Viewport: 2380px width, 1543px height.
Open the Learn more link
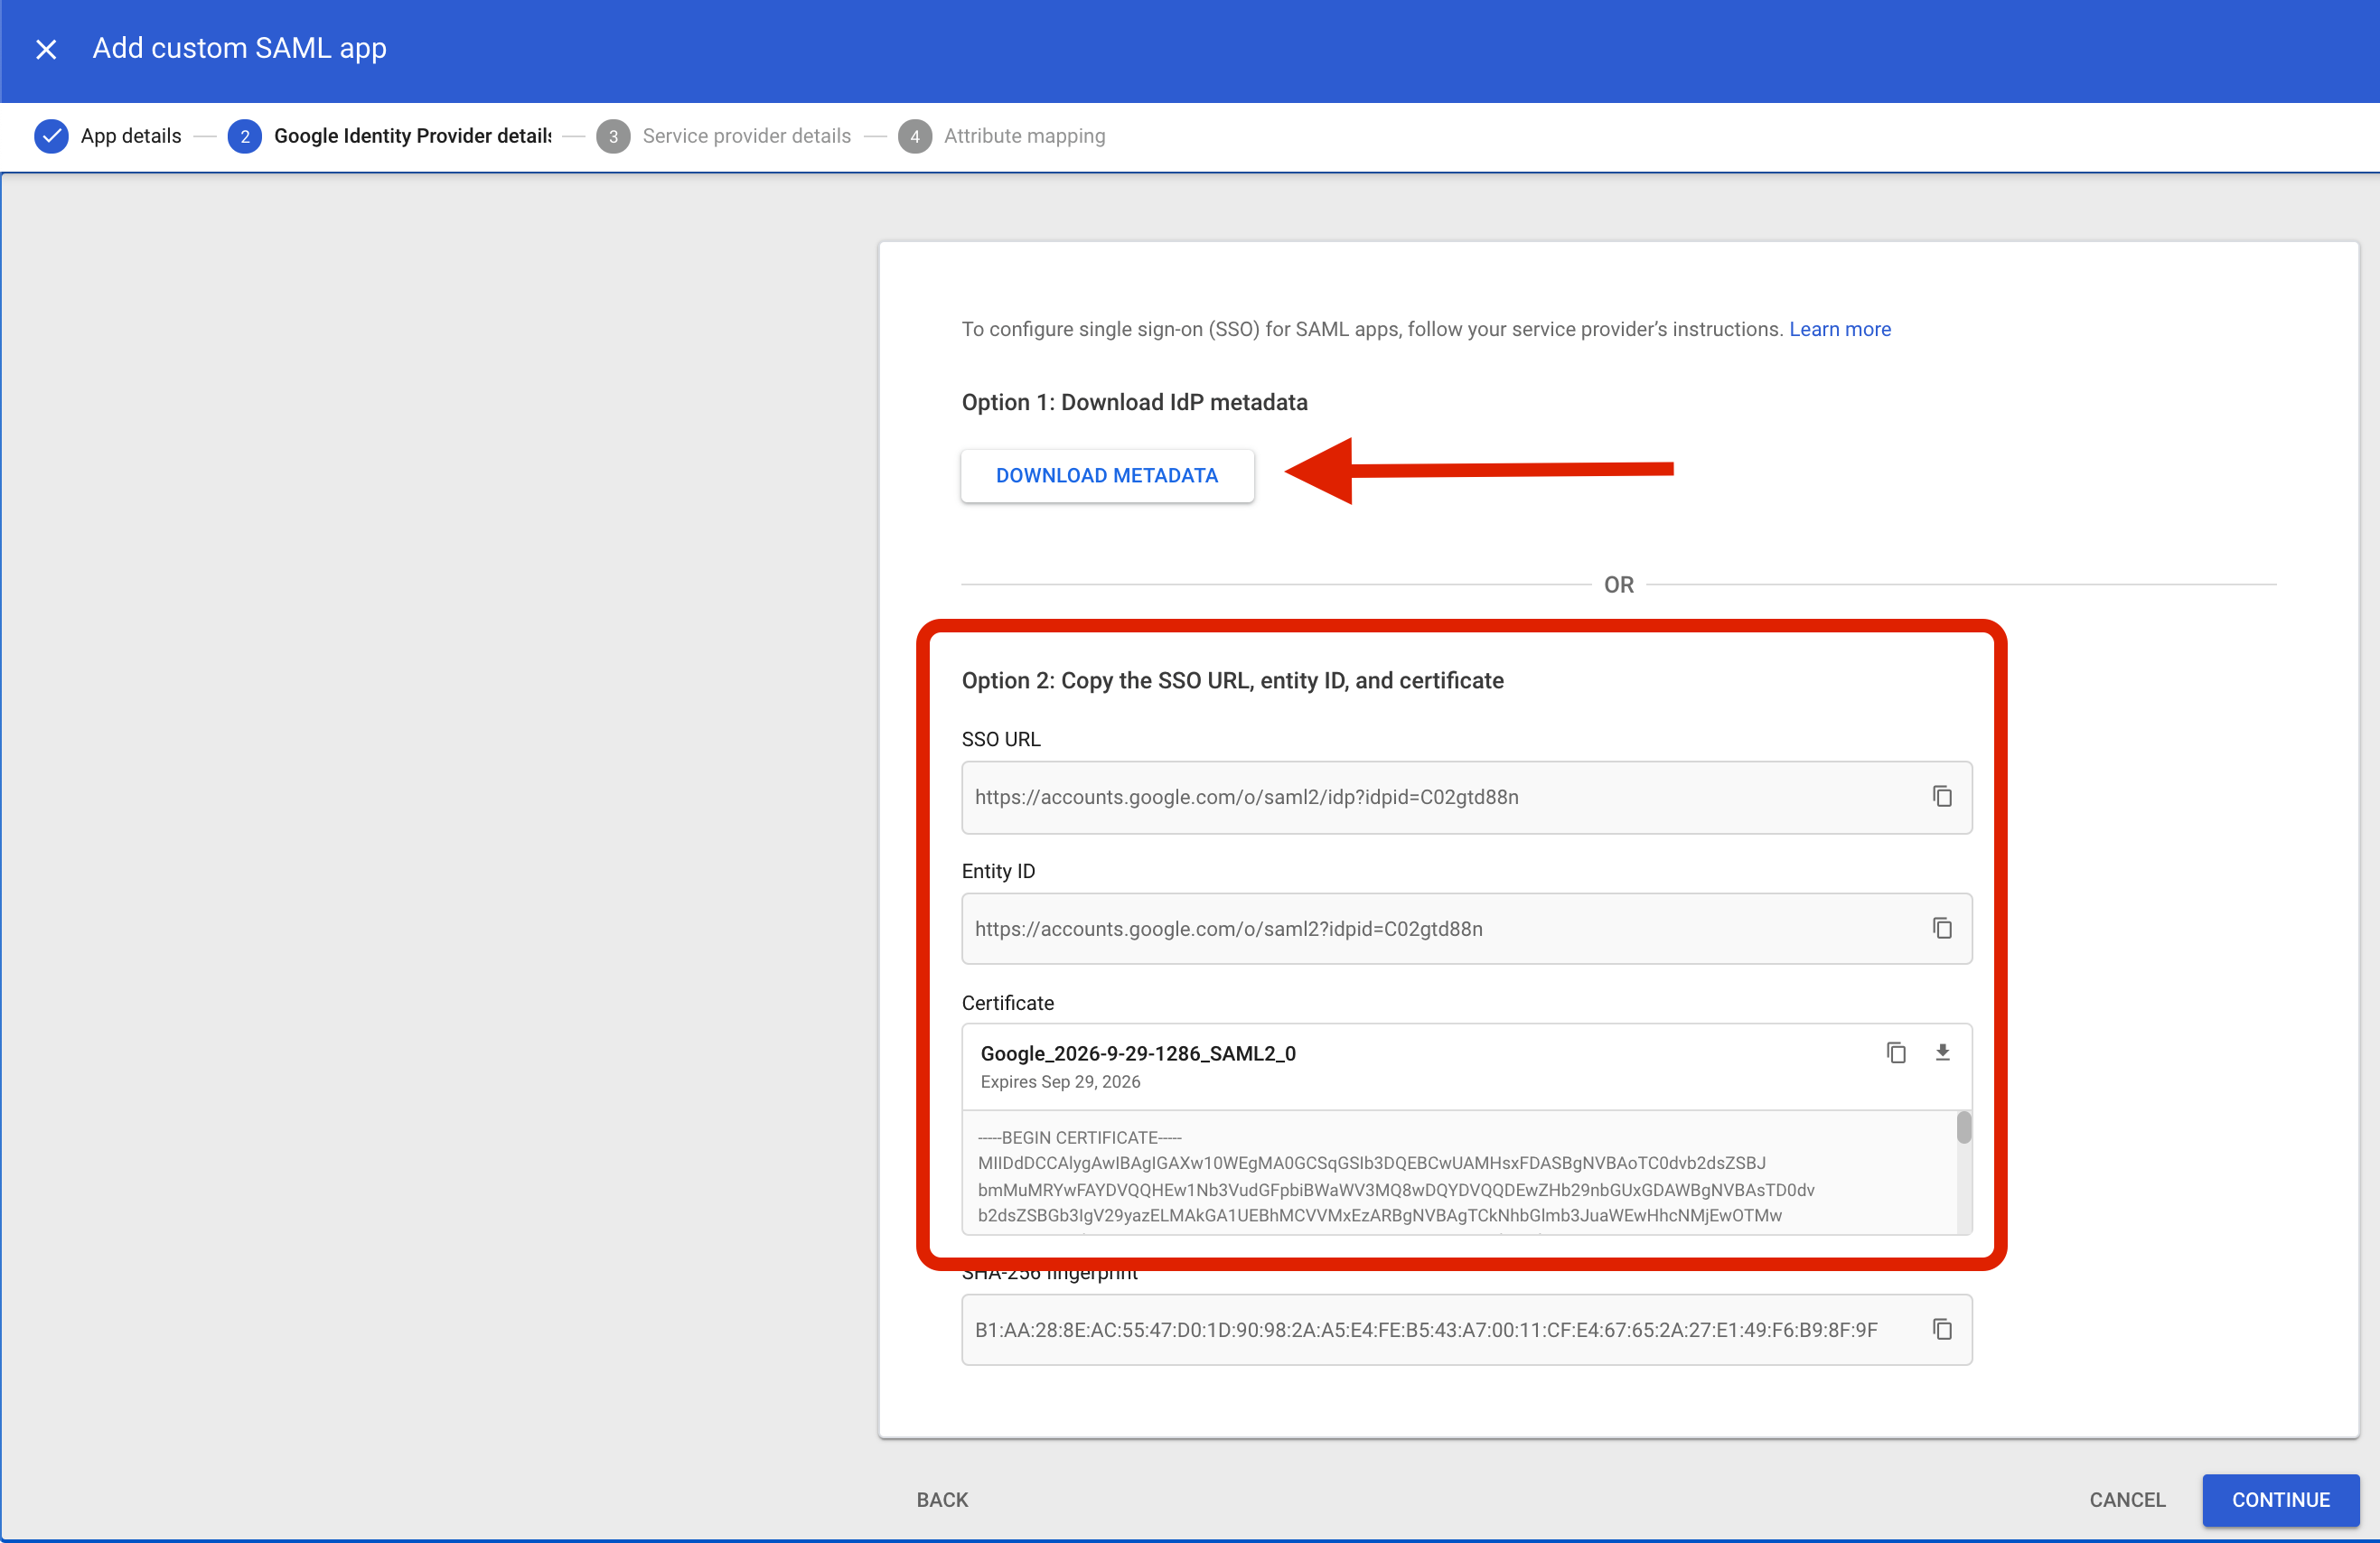(1840, 329)
